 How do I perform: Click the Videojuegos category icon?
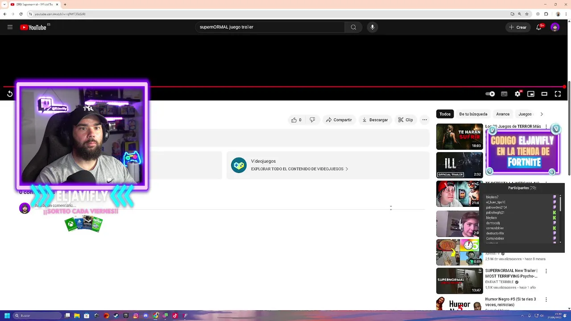tap(239, 165)
